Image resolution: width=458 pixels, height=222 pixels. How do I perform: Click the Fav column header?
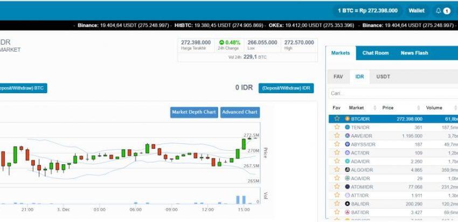click(336, 108)
